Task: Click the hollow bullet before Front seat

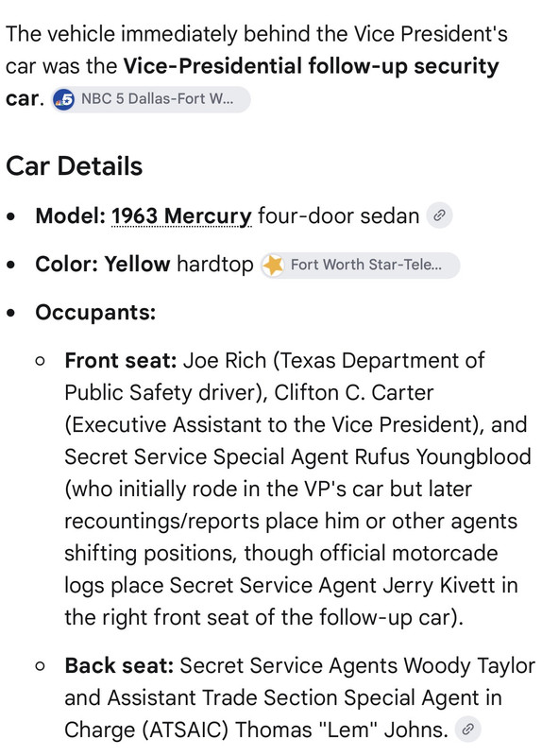Action: pos(41,361)
